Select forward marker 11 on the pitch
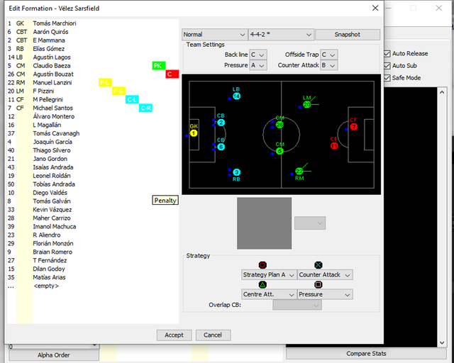454x363 pixels. 334,146
